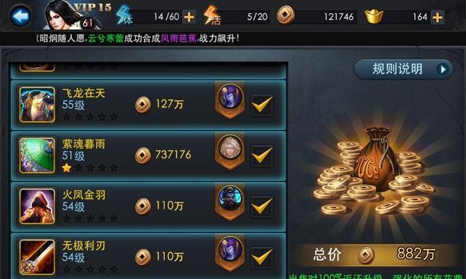466x279 pixels.
Task: Tap the copper coin currency icon
Action: [x=286, y=15]
